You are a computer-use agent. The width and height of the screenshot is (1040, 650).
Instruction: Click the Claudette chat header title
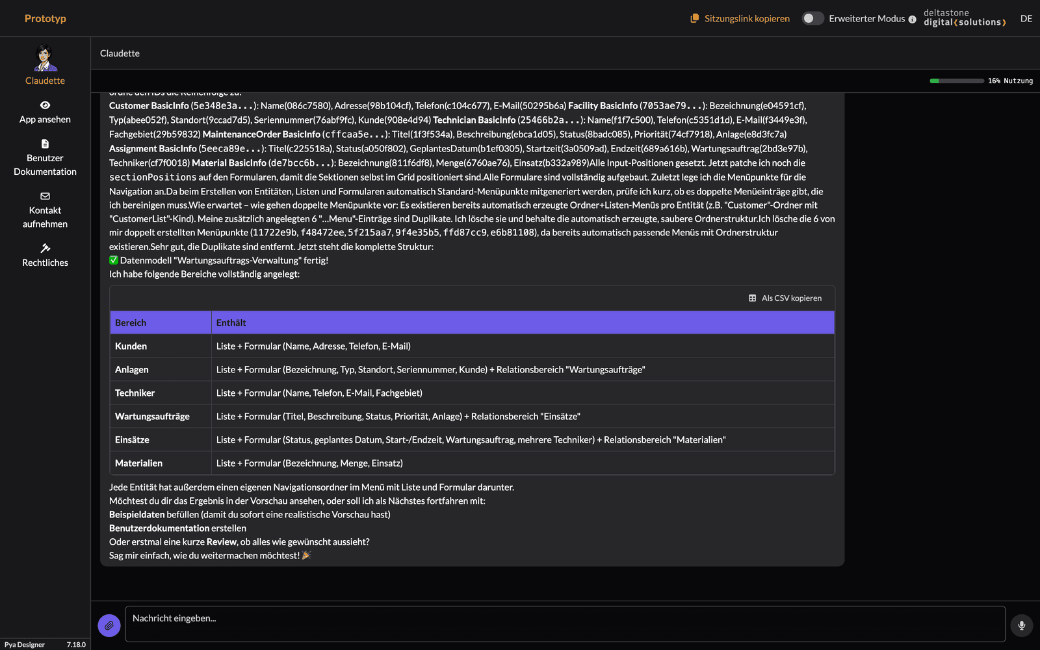(x=120, y=53)
